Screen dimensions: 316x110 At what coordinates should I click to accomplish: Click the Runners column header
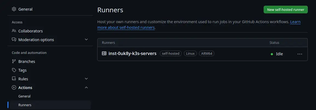tap(109, 43)
